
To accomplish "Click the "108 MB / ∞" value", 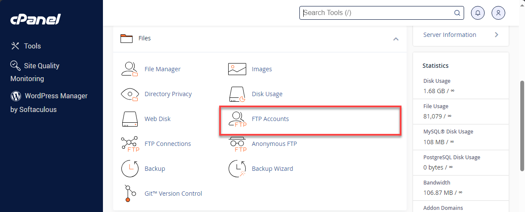I will pyautogui.click(x=438, y=141).
